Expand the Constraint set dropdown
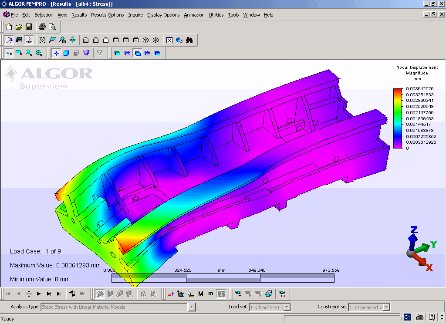Viewport: 446px width, 324px height. point(386,307)
